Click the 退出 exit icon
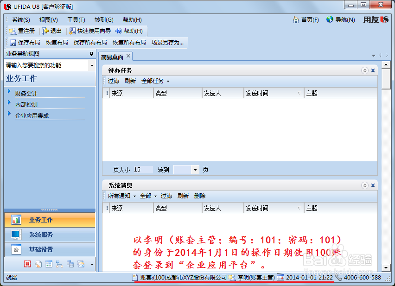395x286 pixels. (x=45, y=31)
